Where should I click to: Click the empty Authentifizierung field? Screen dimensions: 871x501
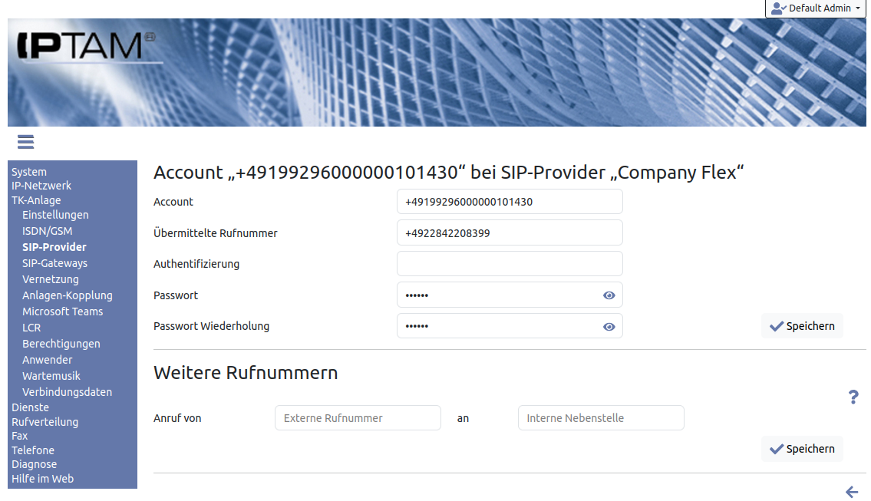[510, 264]
